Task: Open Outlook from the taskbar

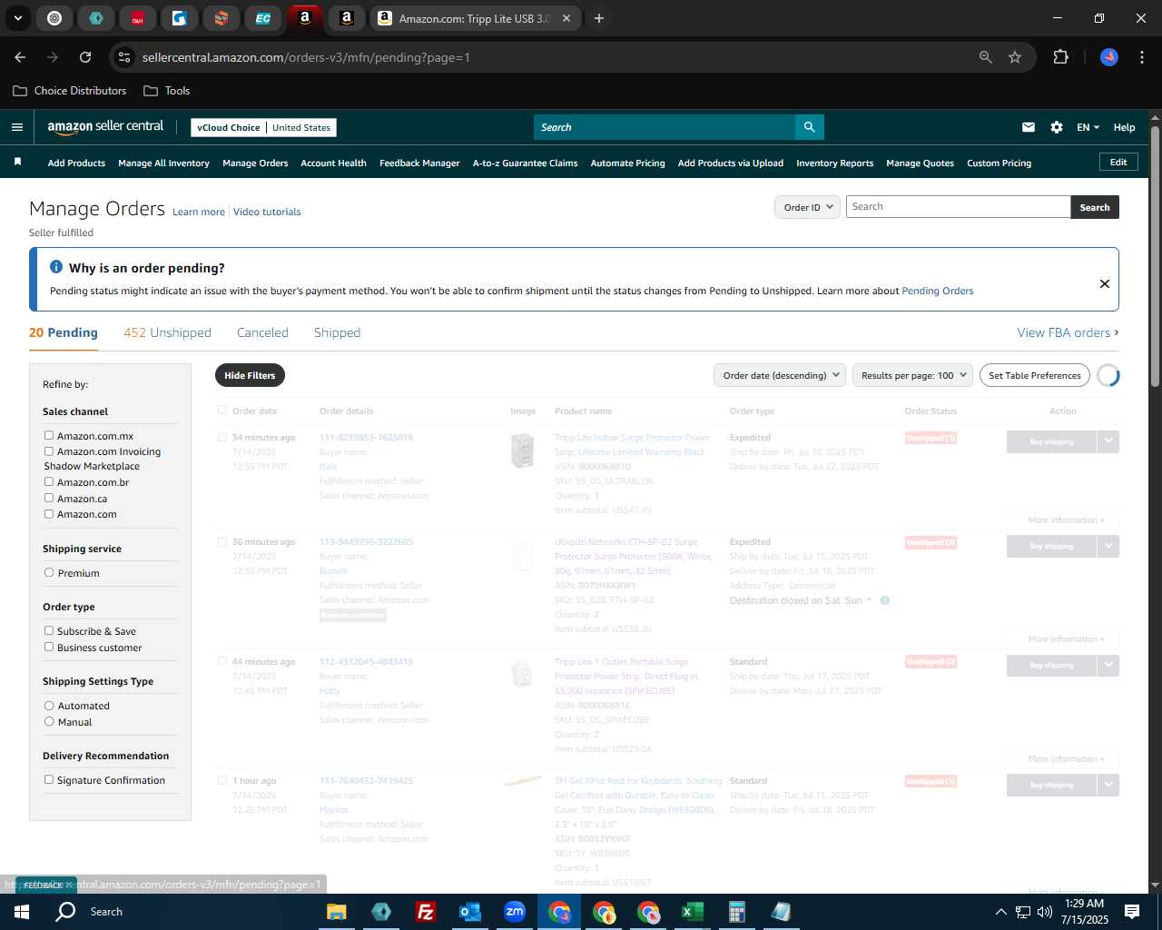Action: coord(470,912)
